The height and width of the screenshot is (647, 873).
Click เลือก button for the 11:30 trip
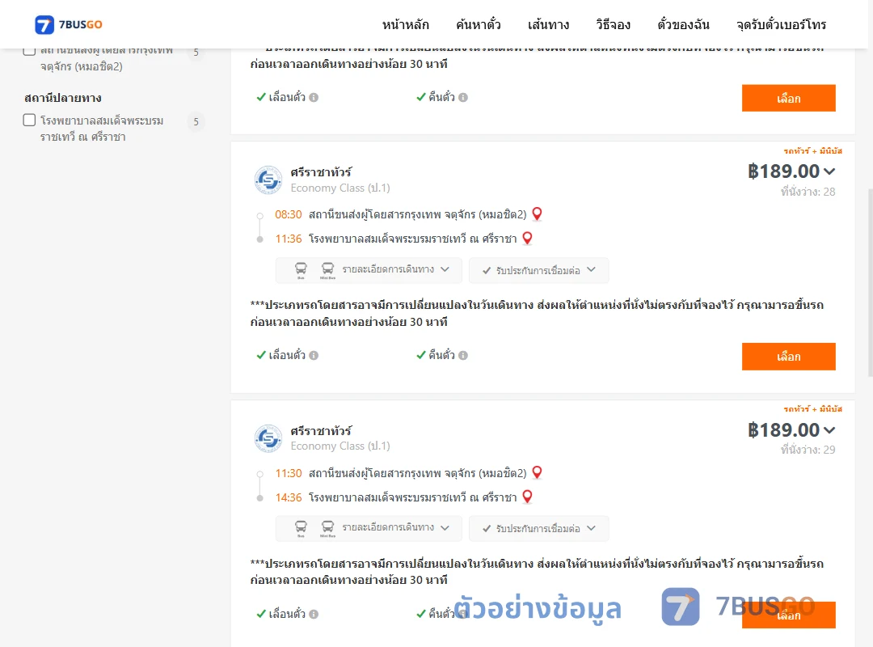pyautogui.click(x=788, y=615)
